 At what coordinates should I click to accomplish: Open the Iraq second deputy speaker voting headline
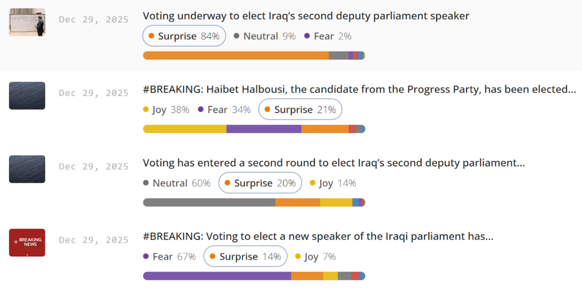click(306, 16)
